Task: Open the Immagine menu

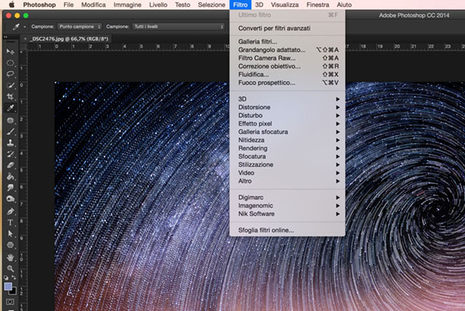Action: [128, 5]
